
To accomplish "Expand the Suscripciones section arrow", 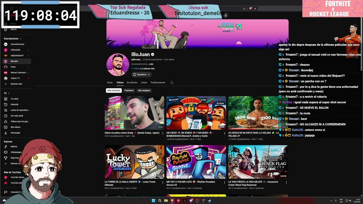I will pos(20,39).
